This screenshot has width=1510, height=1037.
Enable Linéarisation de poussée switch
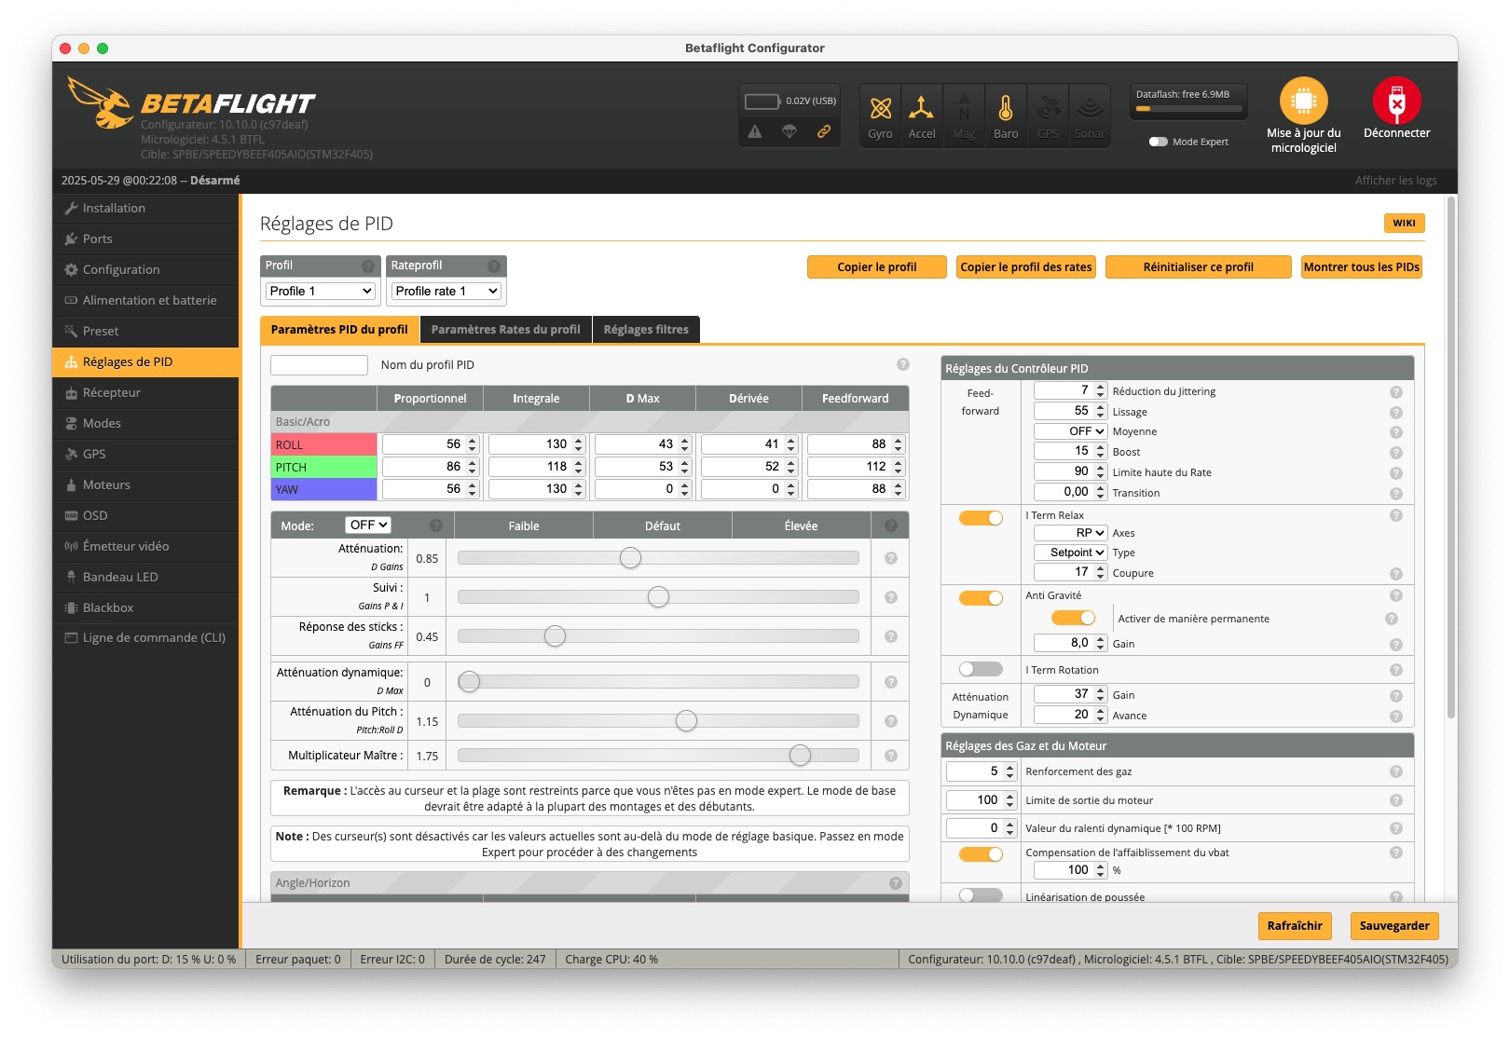point(981,895)
